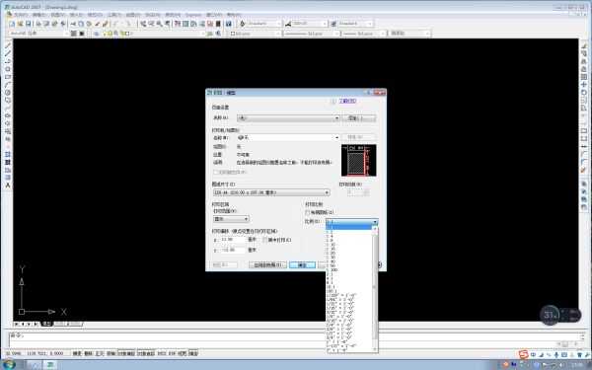Toggle Object Snap in the status bar
Screen dimensions: 592x370
[x=127, y=354]
